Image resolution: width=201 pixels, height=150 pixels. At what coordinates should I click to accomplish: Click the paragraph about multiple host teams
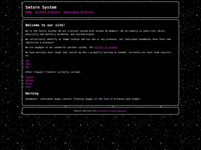click(x=98, y=54)
